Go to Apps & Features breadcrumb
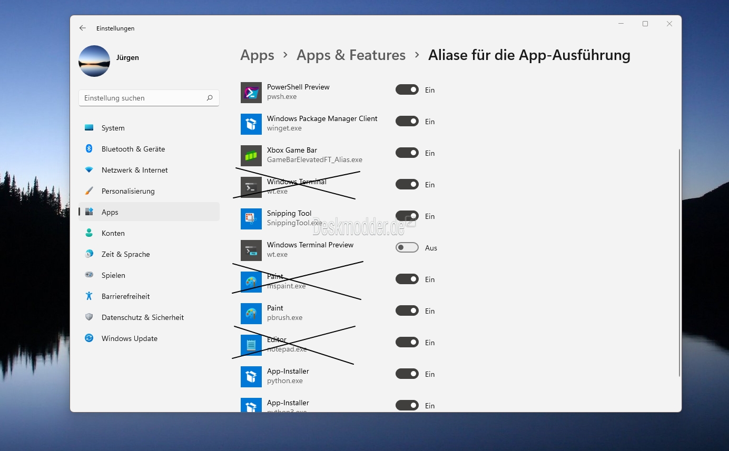The width and height of the screenshot is (729, 451). point(351,55)
